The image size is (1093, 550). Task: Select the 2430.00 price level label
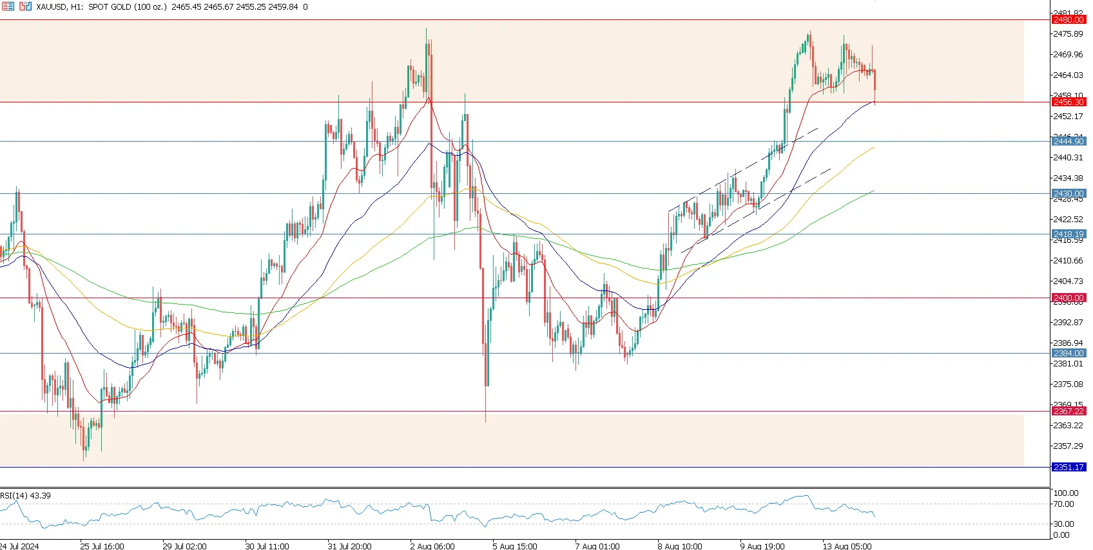(1069, 194)
